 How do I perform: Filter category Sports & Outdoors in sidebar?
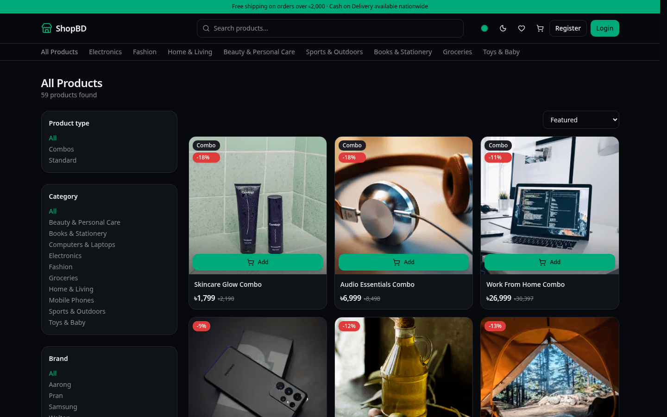(x=77, y=311)
